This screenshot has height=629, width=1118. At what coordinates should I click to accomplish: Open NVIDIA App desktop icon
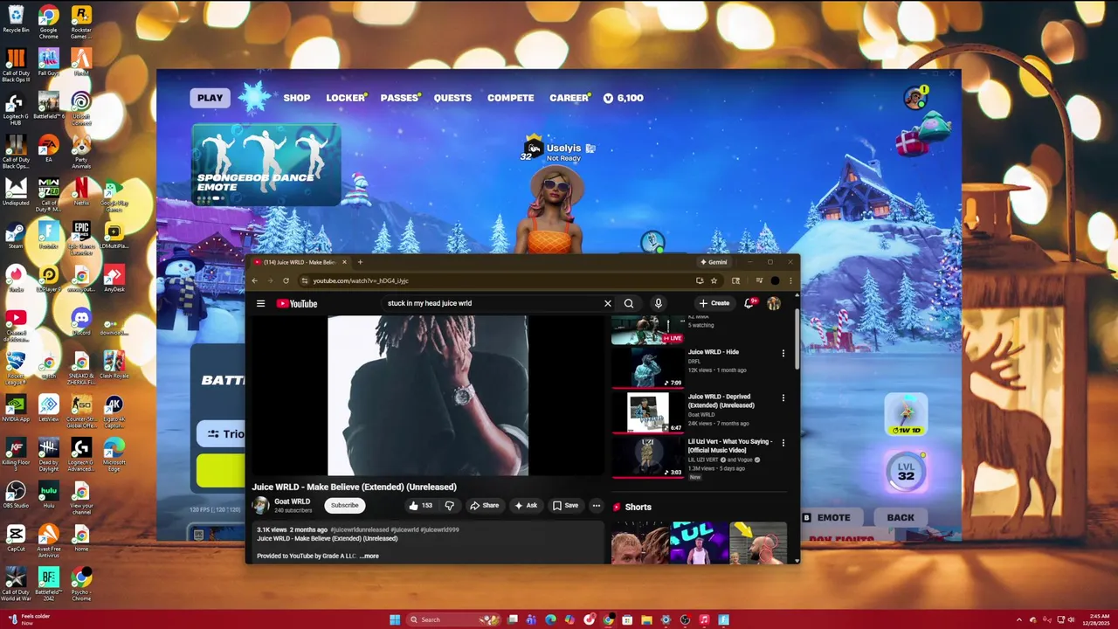(x=16, y=408)
